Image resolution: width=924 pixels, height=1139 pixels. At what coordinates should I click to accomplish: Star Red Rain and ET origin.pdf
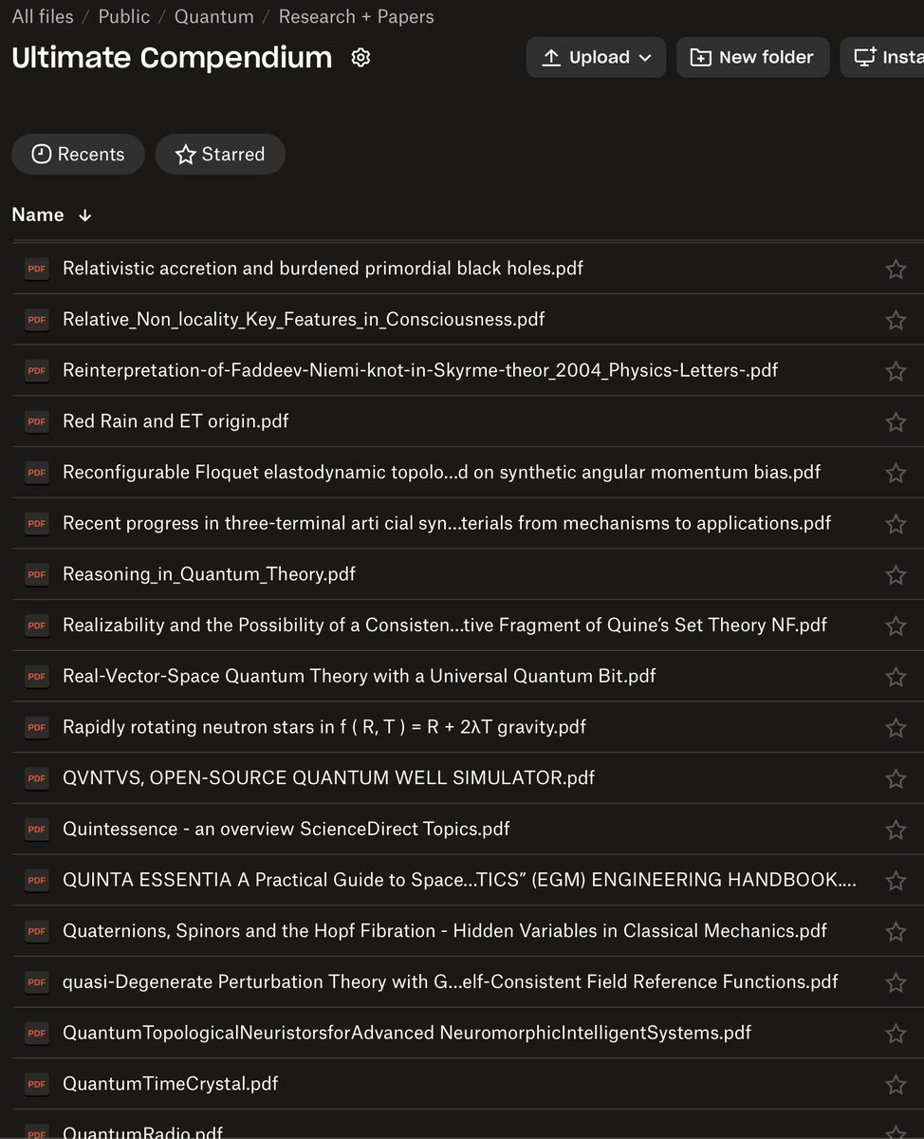point(896,422)
